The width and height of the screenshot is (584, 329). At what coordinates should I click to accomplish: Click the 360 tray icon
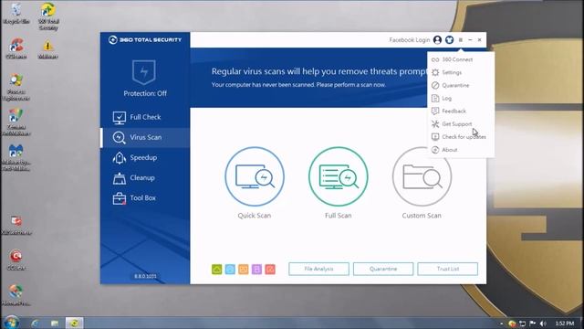point(512,324)
